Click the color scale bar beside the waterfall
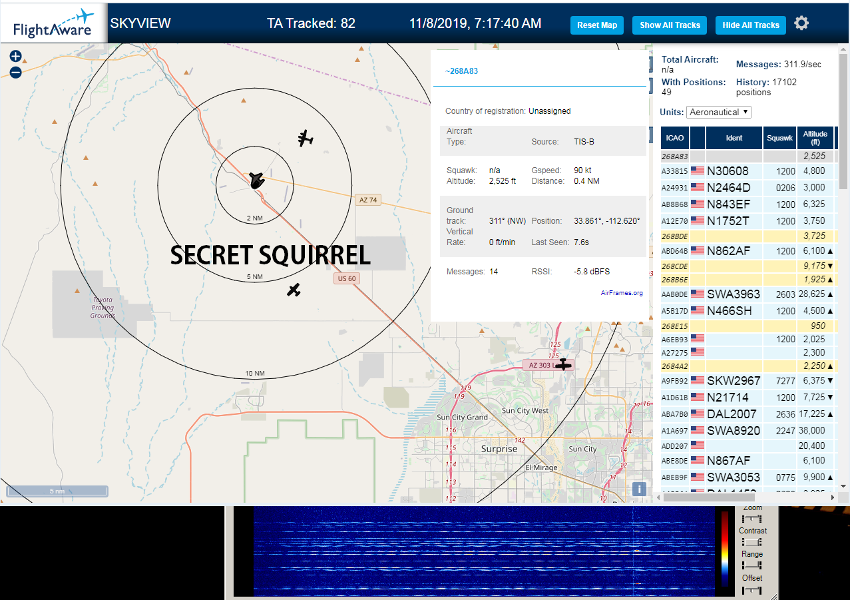 point(725,549)
